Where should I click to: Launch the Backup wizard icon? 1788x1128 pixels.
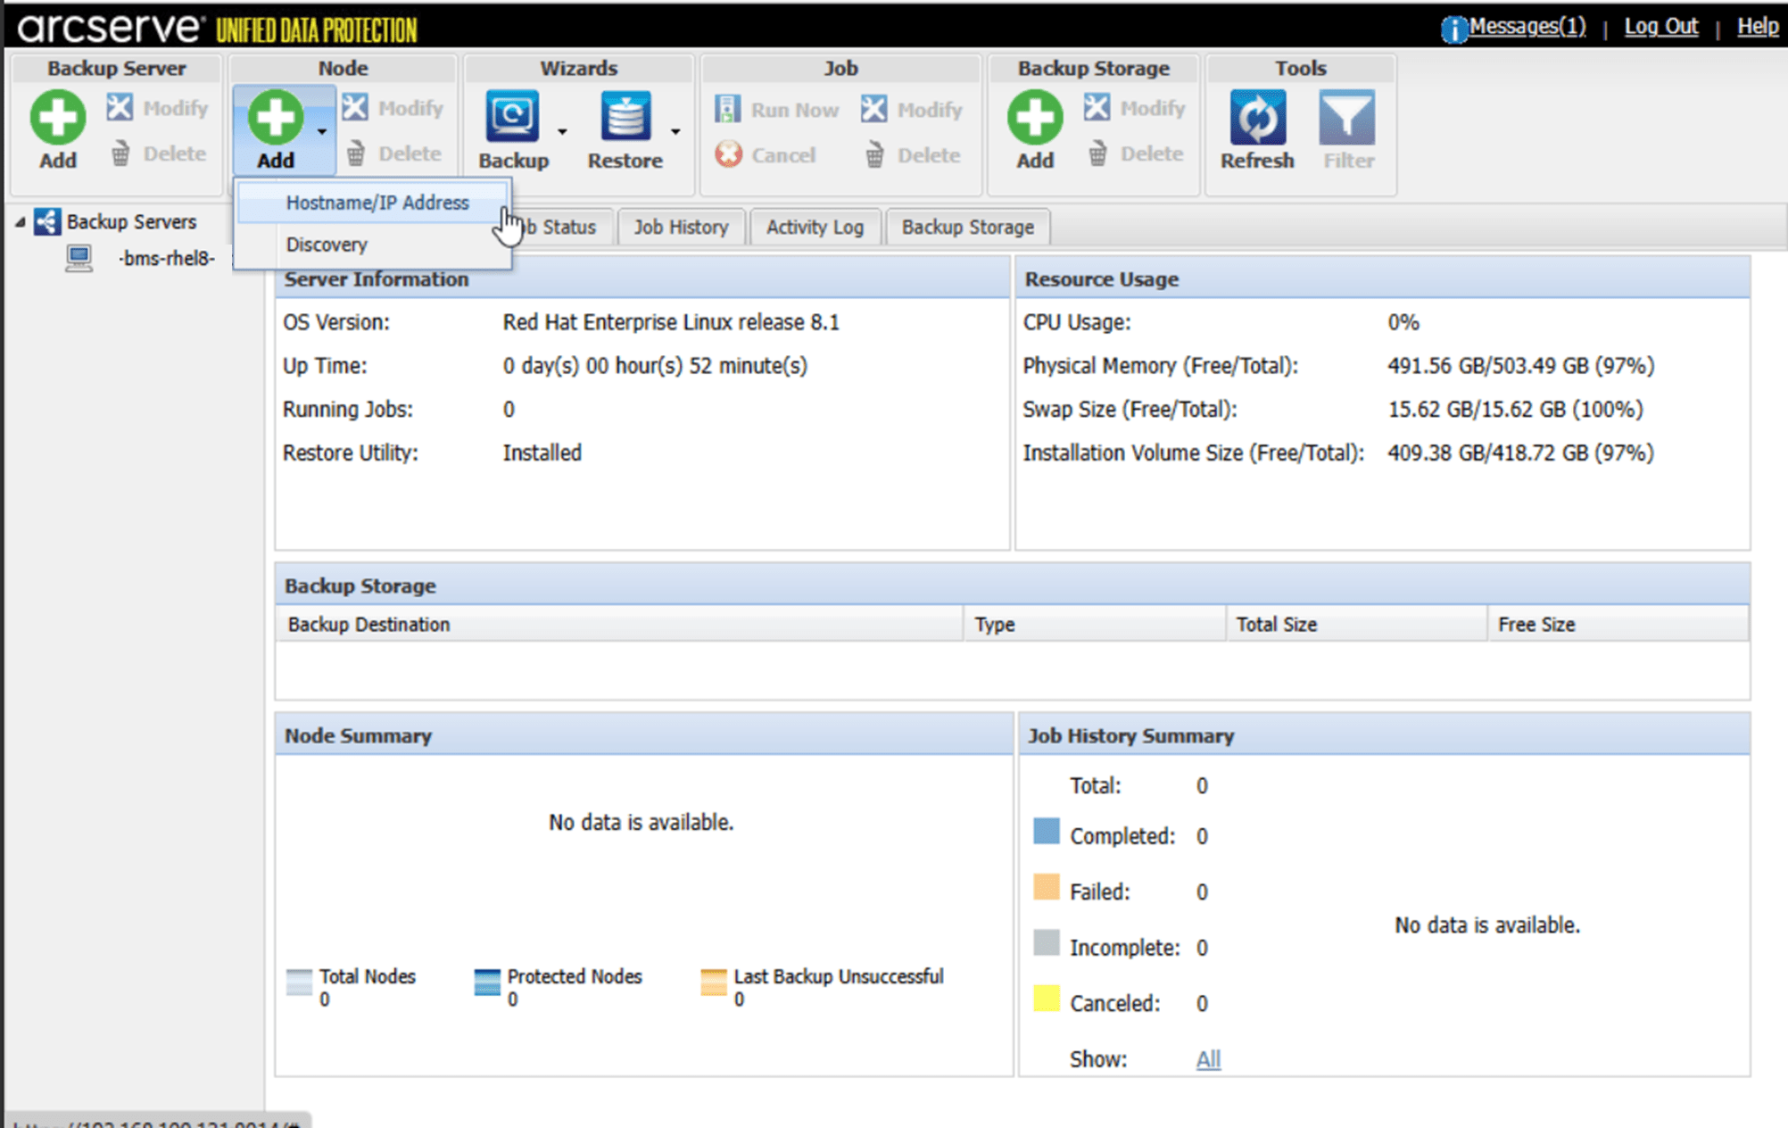tap(513, 117)
